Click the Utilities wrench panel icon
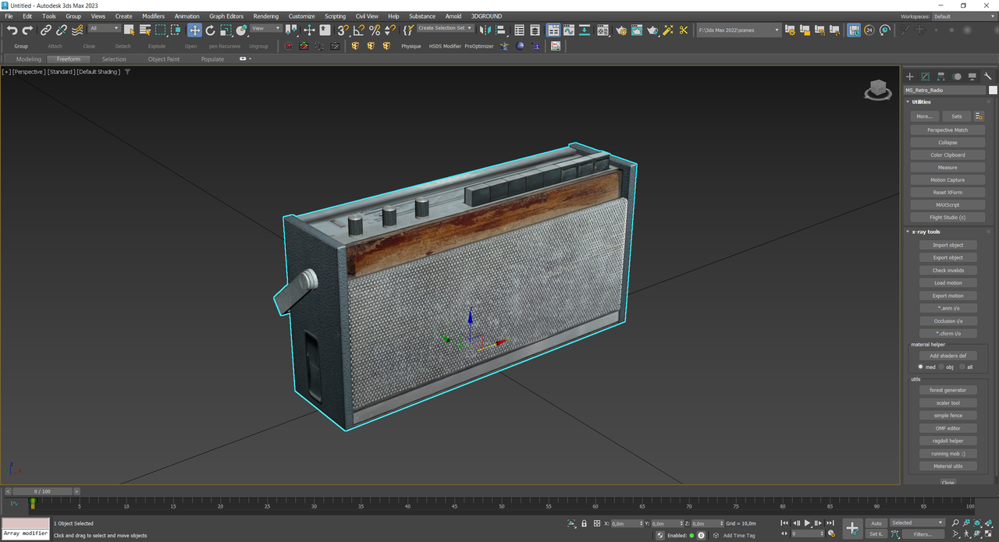This screenshot has width=999, height=542. click(x=988, y=76)
